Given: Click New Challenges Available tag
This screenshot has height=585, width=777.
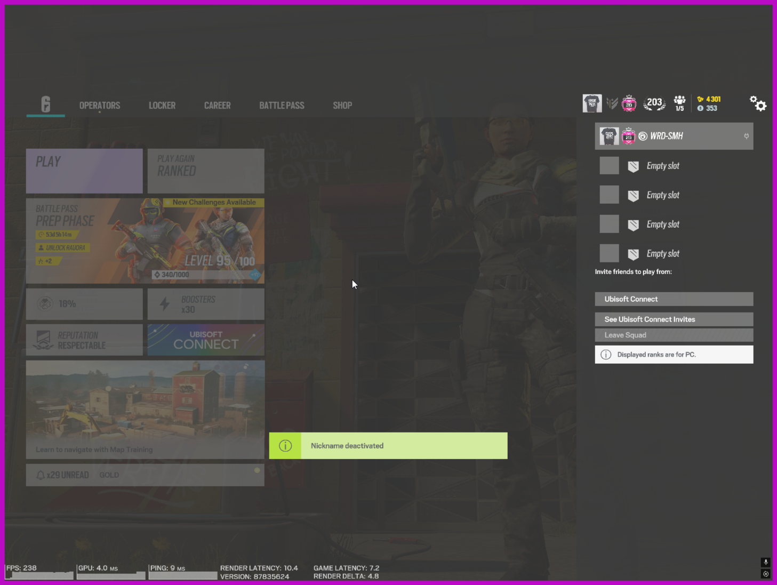Looking at the screenshot, I should (x=214, y=203).
